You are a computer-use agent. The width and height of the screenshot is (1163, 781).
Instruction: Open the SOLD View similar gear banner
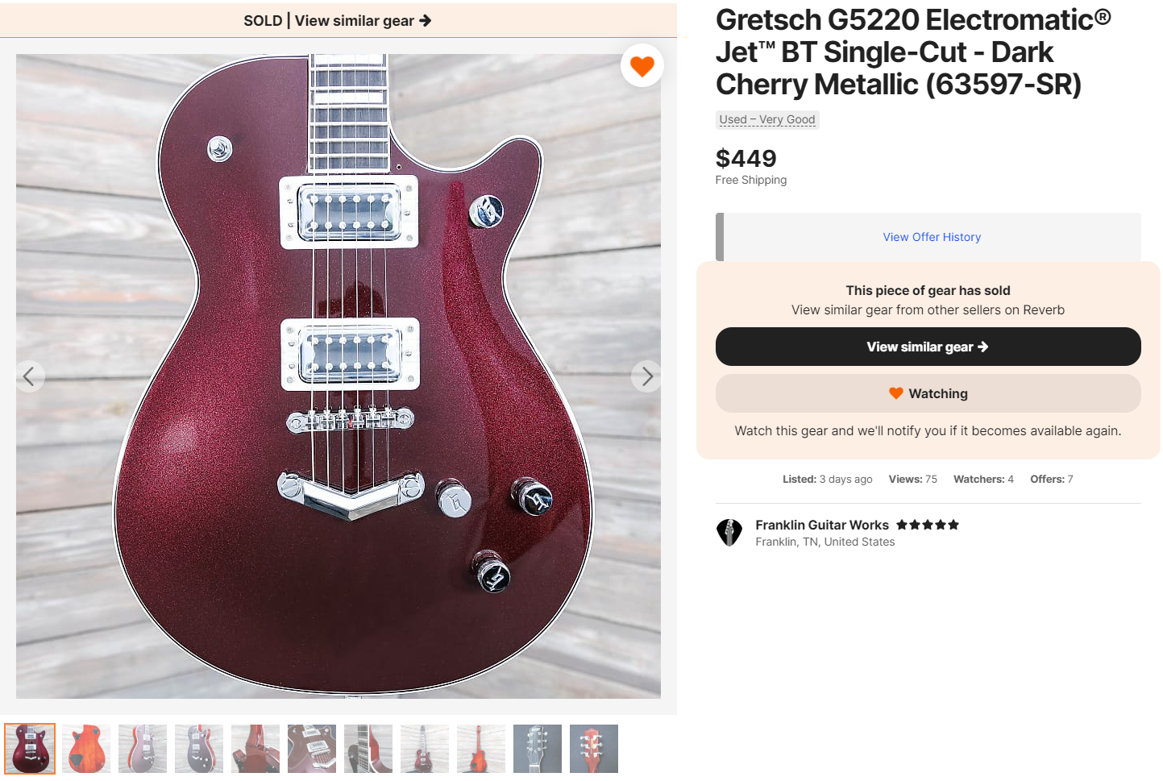click(338, 20)
